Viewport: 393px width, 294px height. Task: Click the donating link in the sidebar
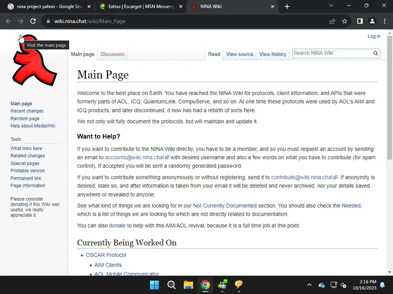point(19,204)
